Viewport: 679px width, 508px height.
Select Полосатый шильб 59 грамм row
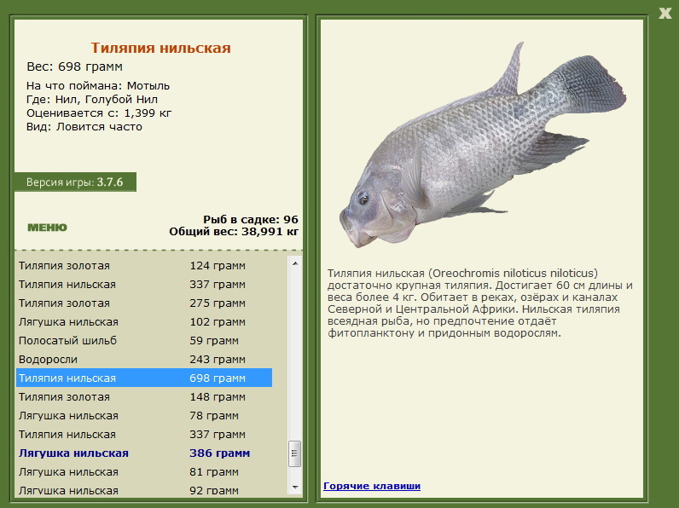coord(144,341)
